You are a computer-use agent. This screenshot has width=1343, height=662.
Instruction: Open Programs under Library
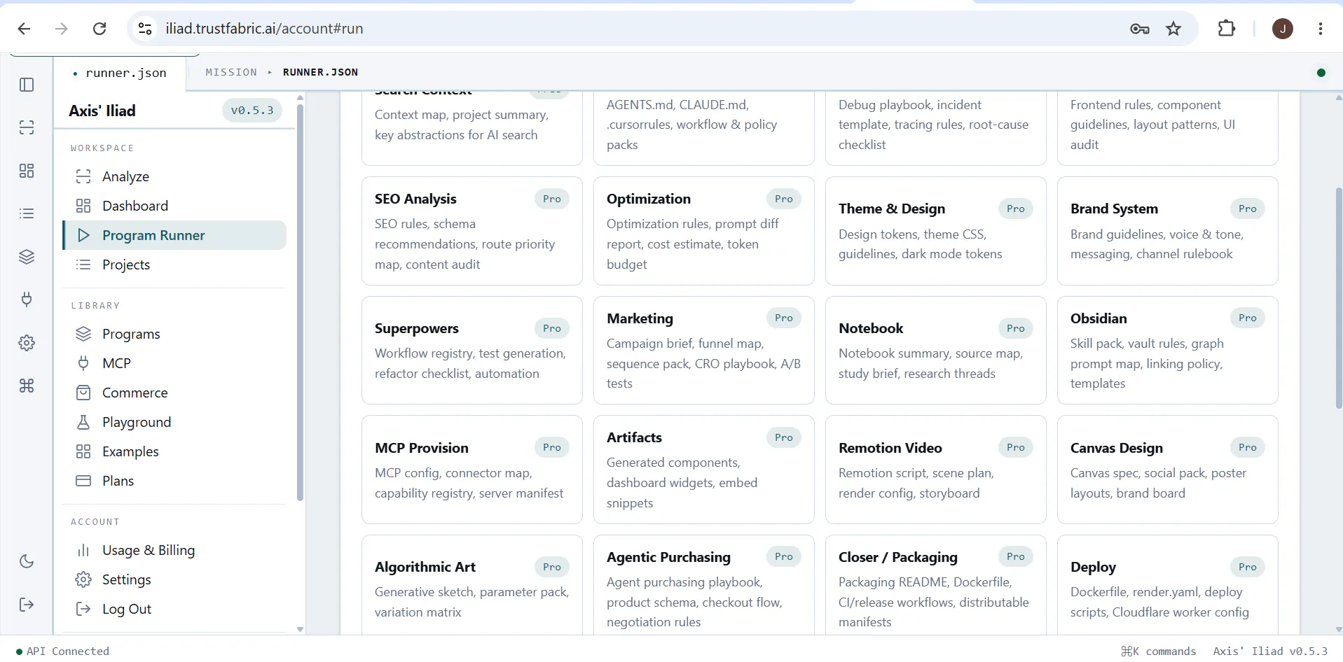[x=174, y=334]
